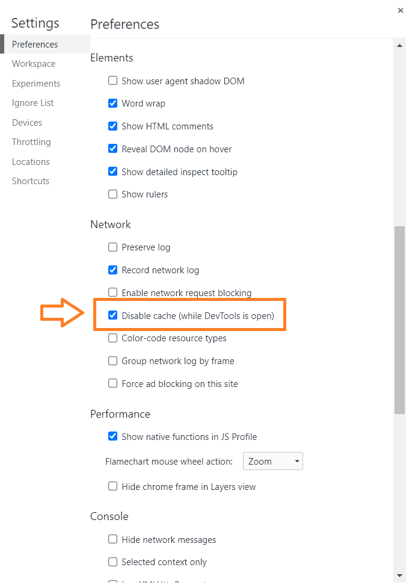
Task: Uncheck the Word wrap checkbox
Action: point(112,104)
